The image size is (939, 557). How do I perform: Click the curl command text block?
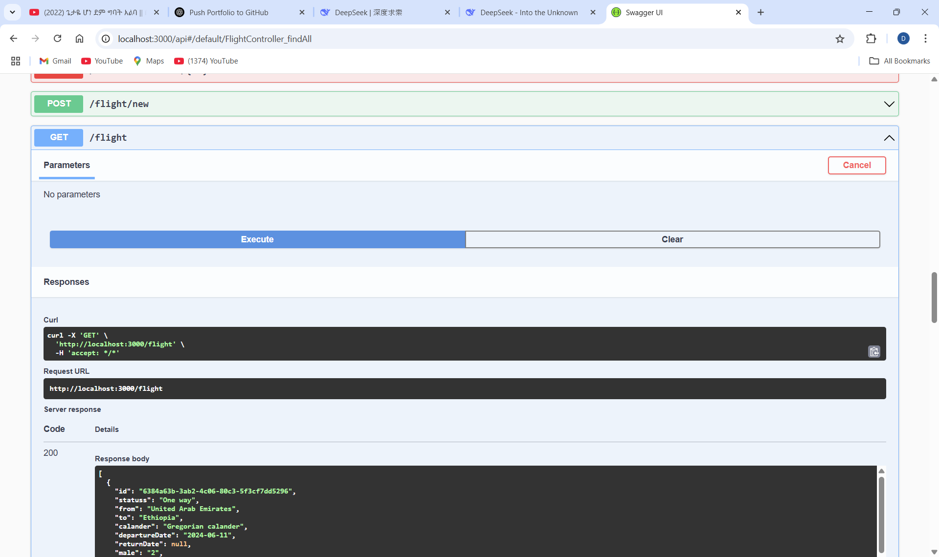click(465, 344)
